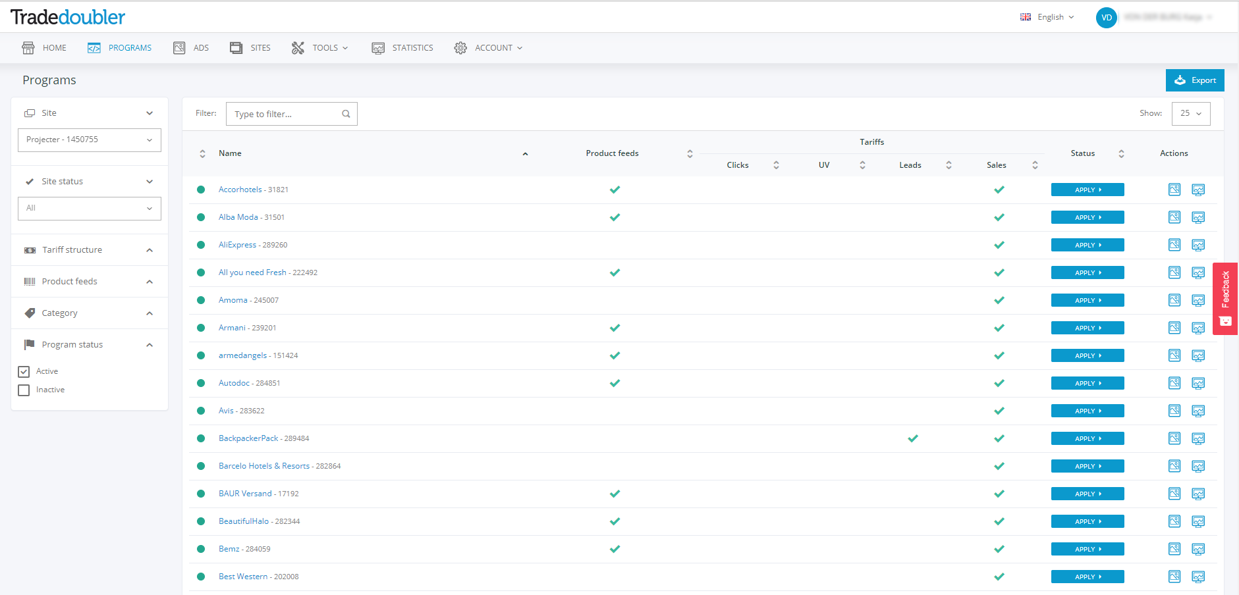Sort by Product feeds column
Viewport: 1239px width, 595px height.
point(690,153)
